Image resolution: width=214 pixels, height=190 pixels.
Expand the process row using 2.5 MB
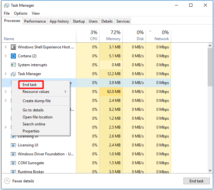[6, 127]
